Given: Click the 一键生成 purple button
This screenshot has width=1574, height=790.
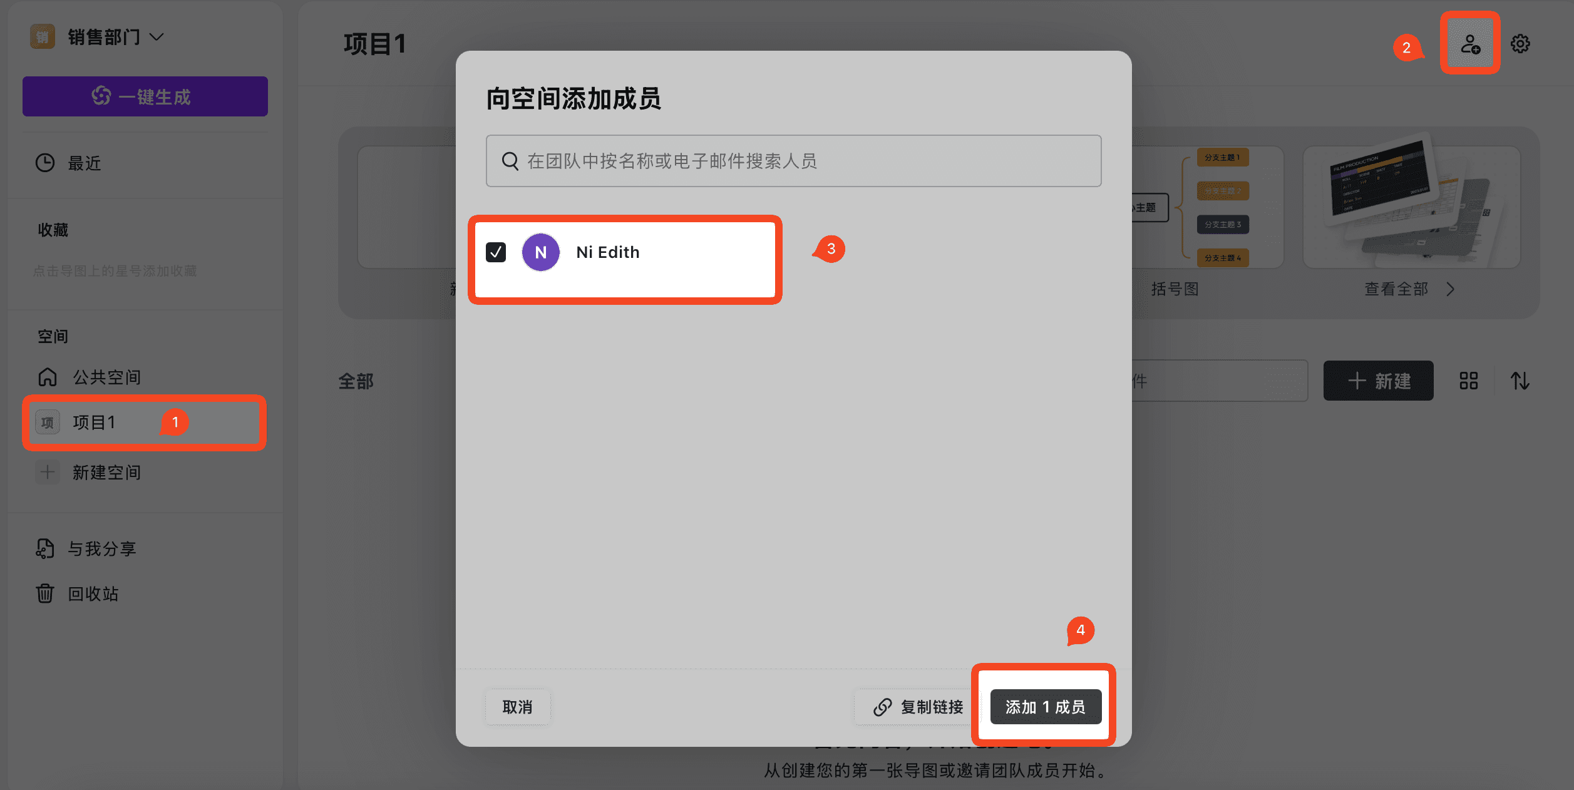Looking at the screenshot, I should 145,96.
